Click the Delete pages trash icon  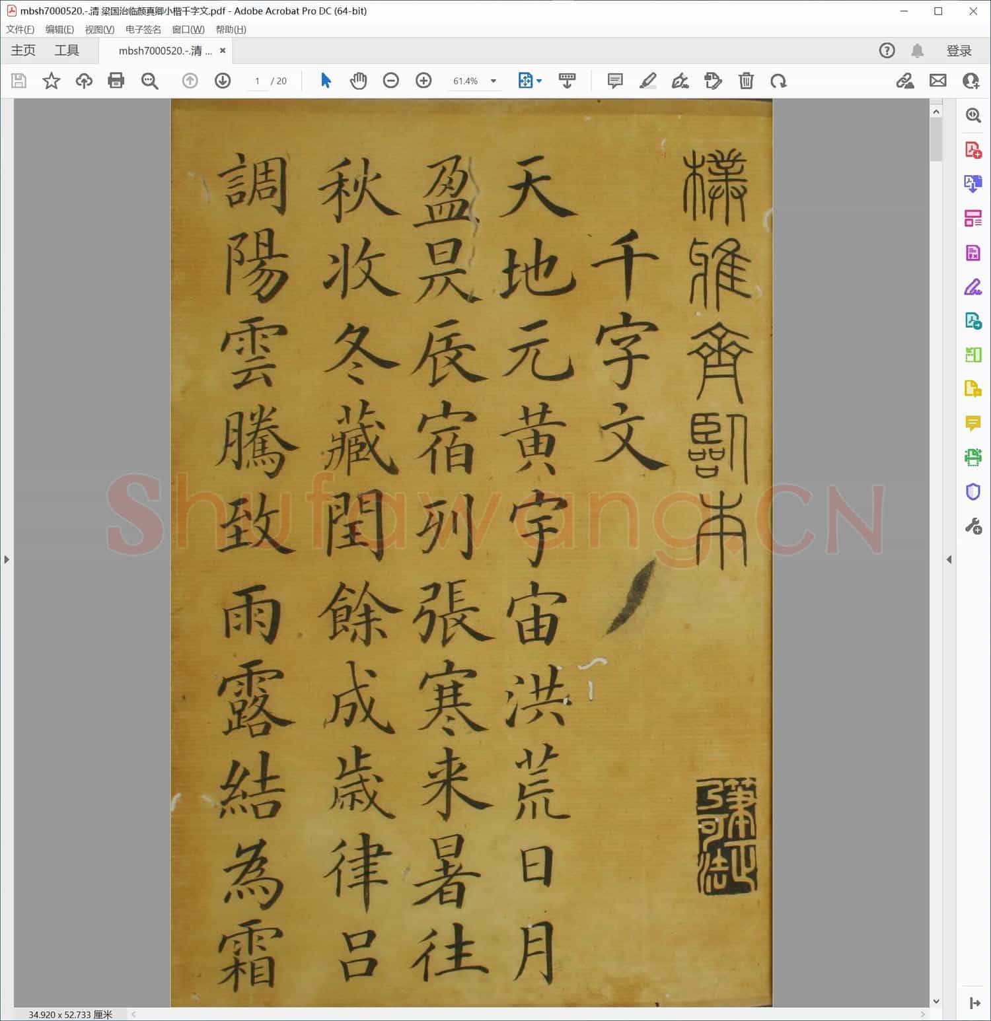[x=746, y=81]
